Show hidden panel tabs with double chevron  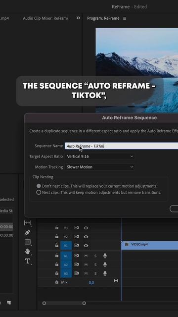78,18
